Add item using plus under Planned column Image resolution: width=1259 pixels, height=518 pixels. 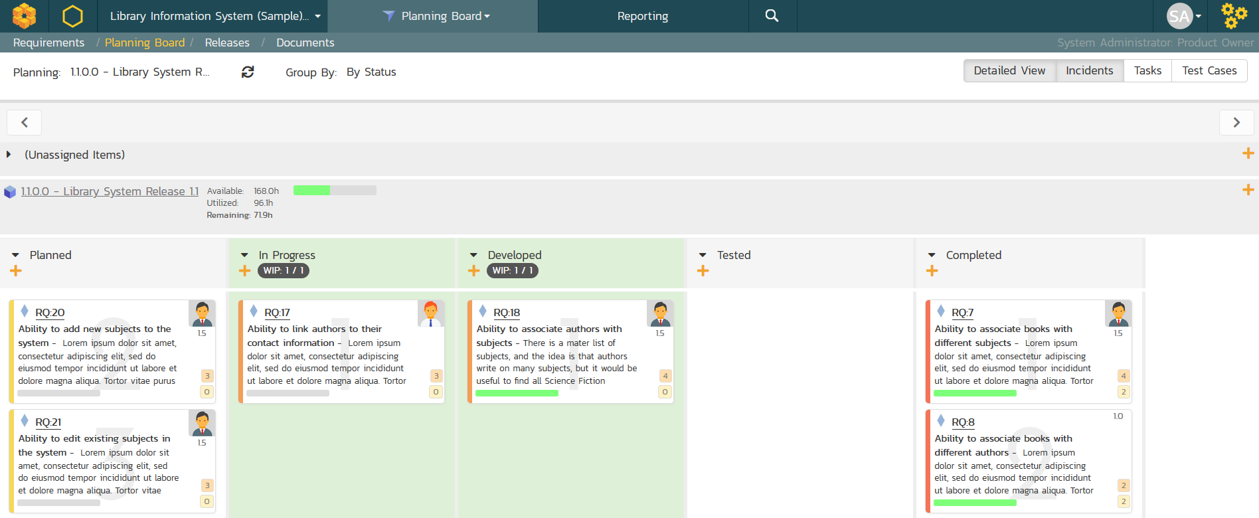click(16, 271)
